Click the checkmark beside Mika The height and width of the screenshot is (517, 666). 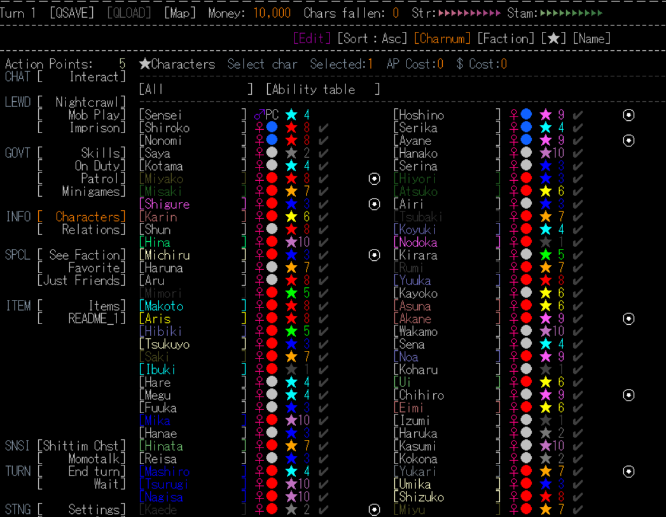323,420
